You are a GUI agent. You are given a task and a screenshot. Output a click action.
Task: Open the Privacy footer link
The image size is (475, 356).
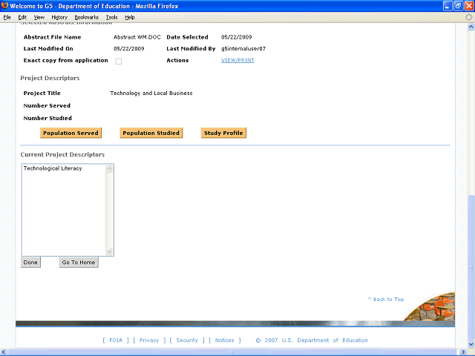[x=149, y=340]
